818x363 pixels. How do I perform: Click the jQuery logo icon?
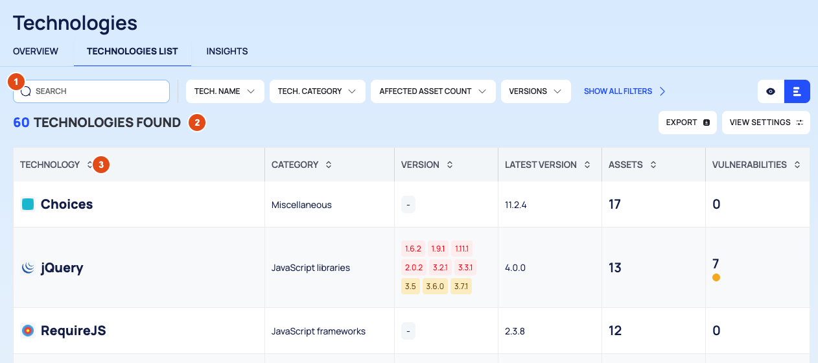point(27,268)
